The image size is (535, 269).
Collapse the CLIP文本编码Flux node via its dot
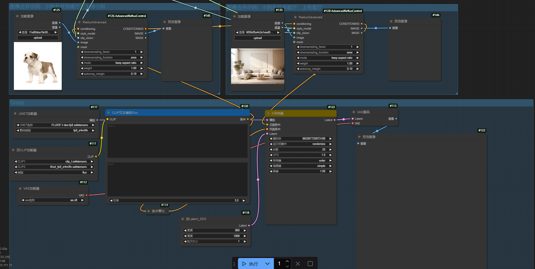109,113
